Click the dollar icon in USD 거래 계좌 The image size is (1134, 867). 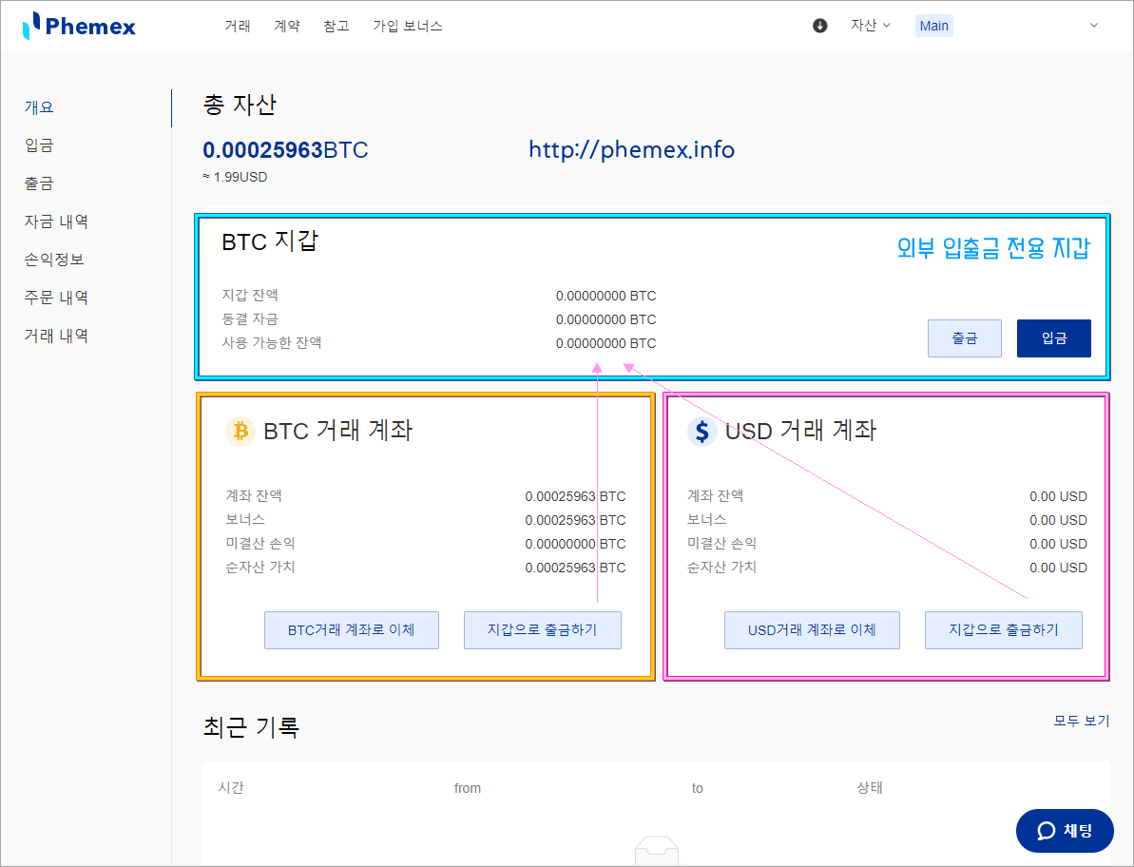[702, 432]
